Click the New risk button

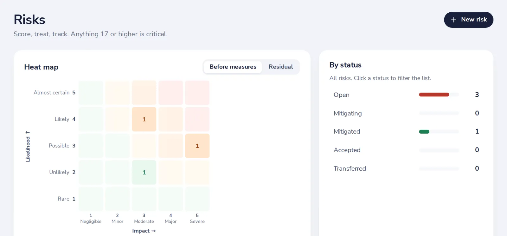tap(469, 20)
